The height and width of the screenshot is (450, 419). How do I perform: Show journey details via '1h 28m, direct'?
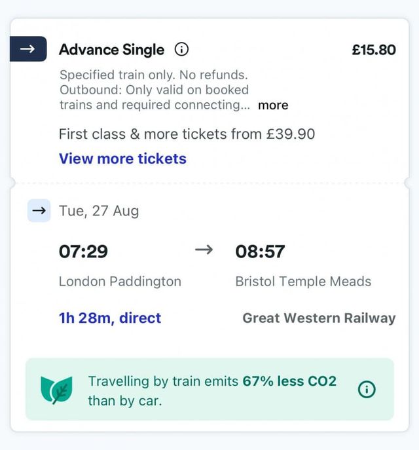pos(110,318)
